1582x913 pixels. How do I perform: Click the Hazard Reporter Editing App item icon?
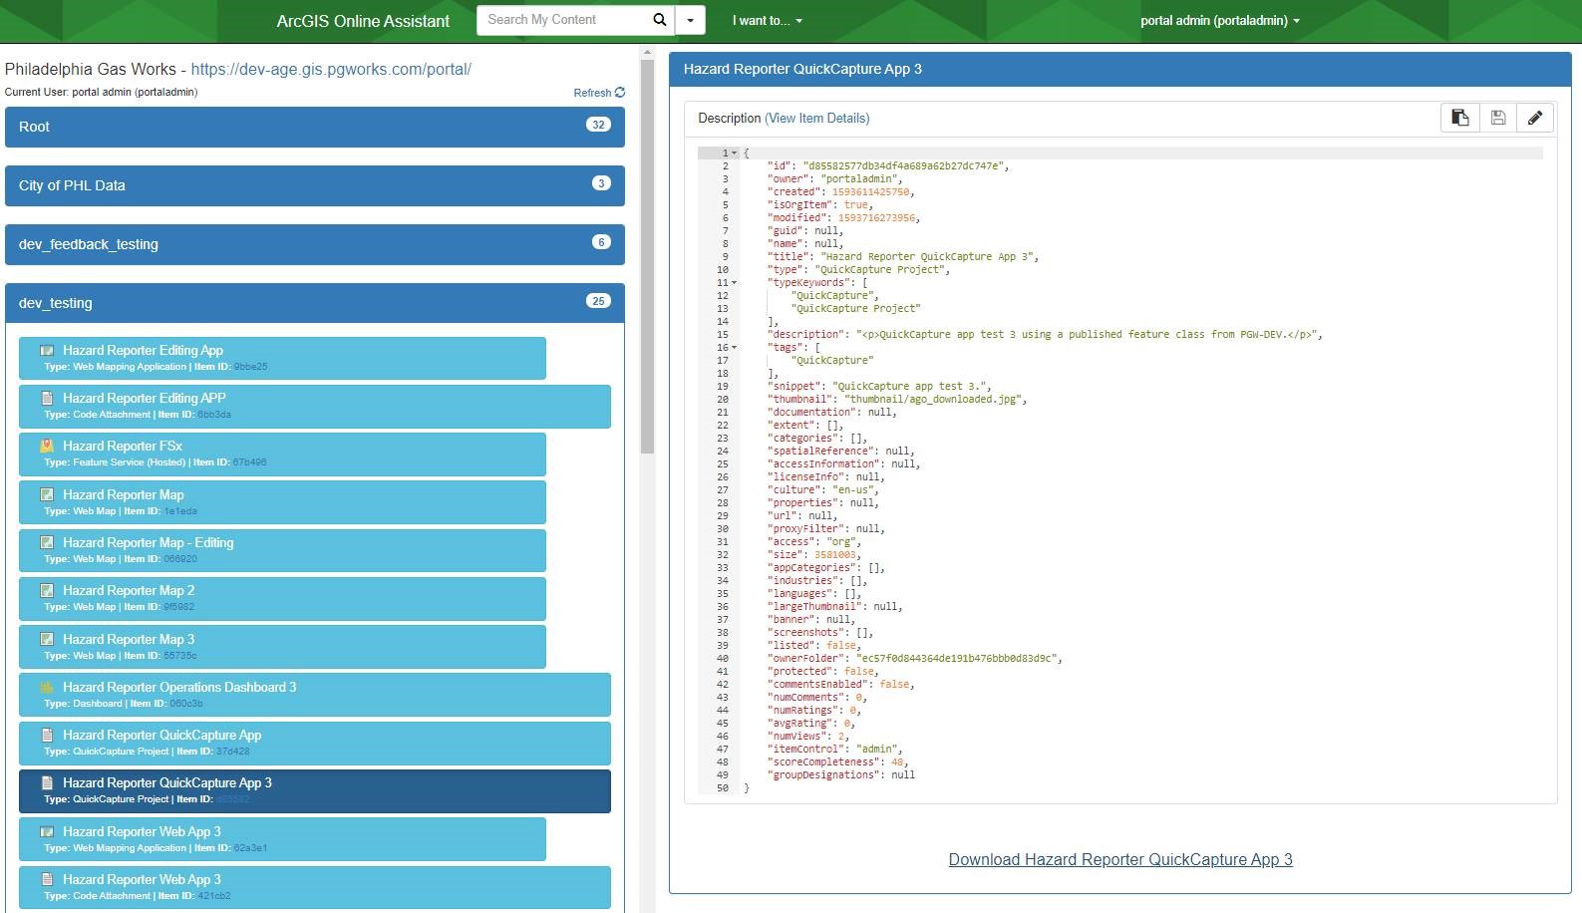point(47,350)
